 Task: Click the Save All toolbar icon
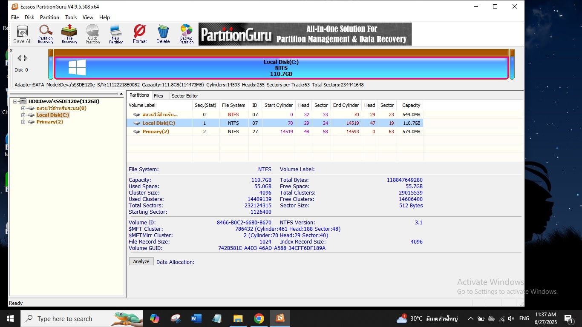pos(22,34)
